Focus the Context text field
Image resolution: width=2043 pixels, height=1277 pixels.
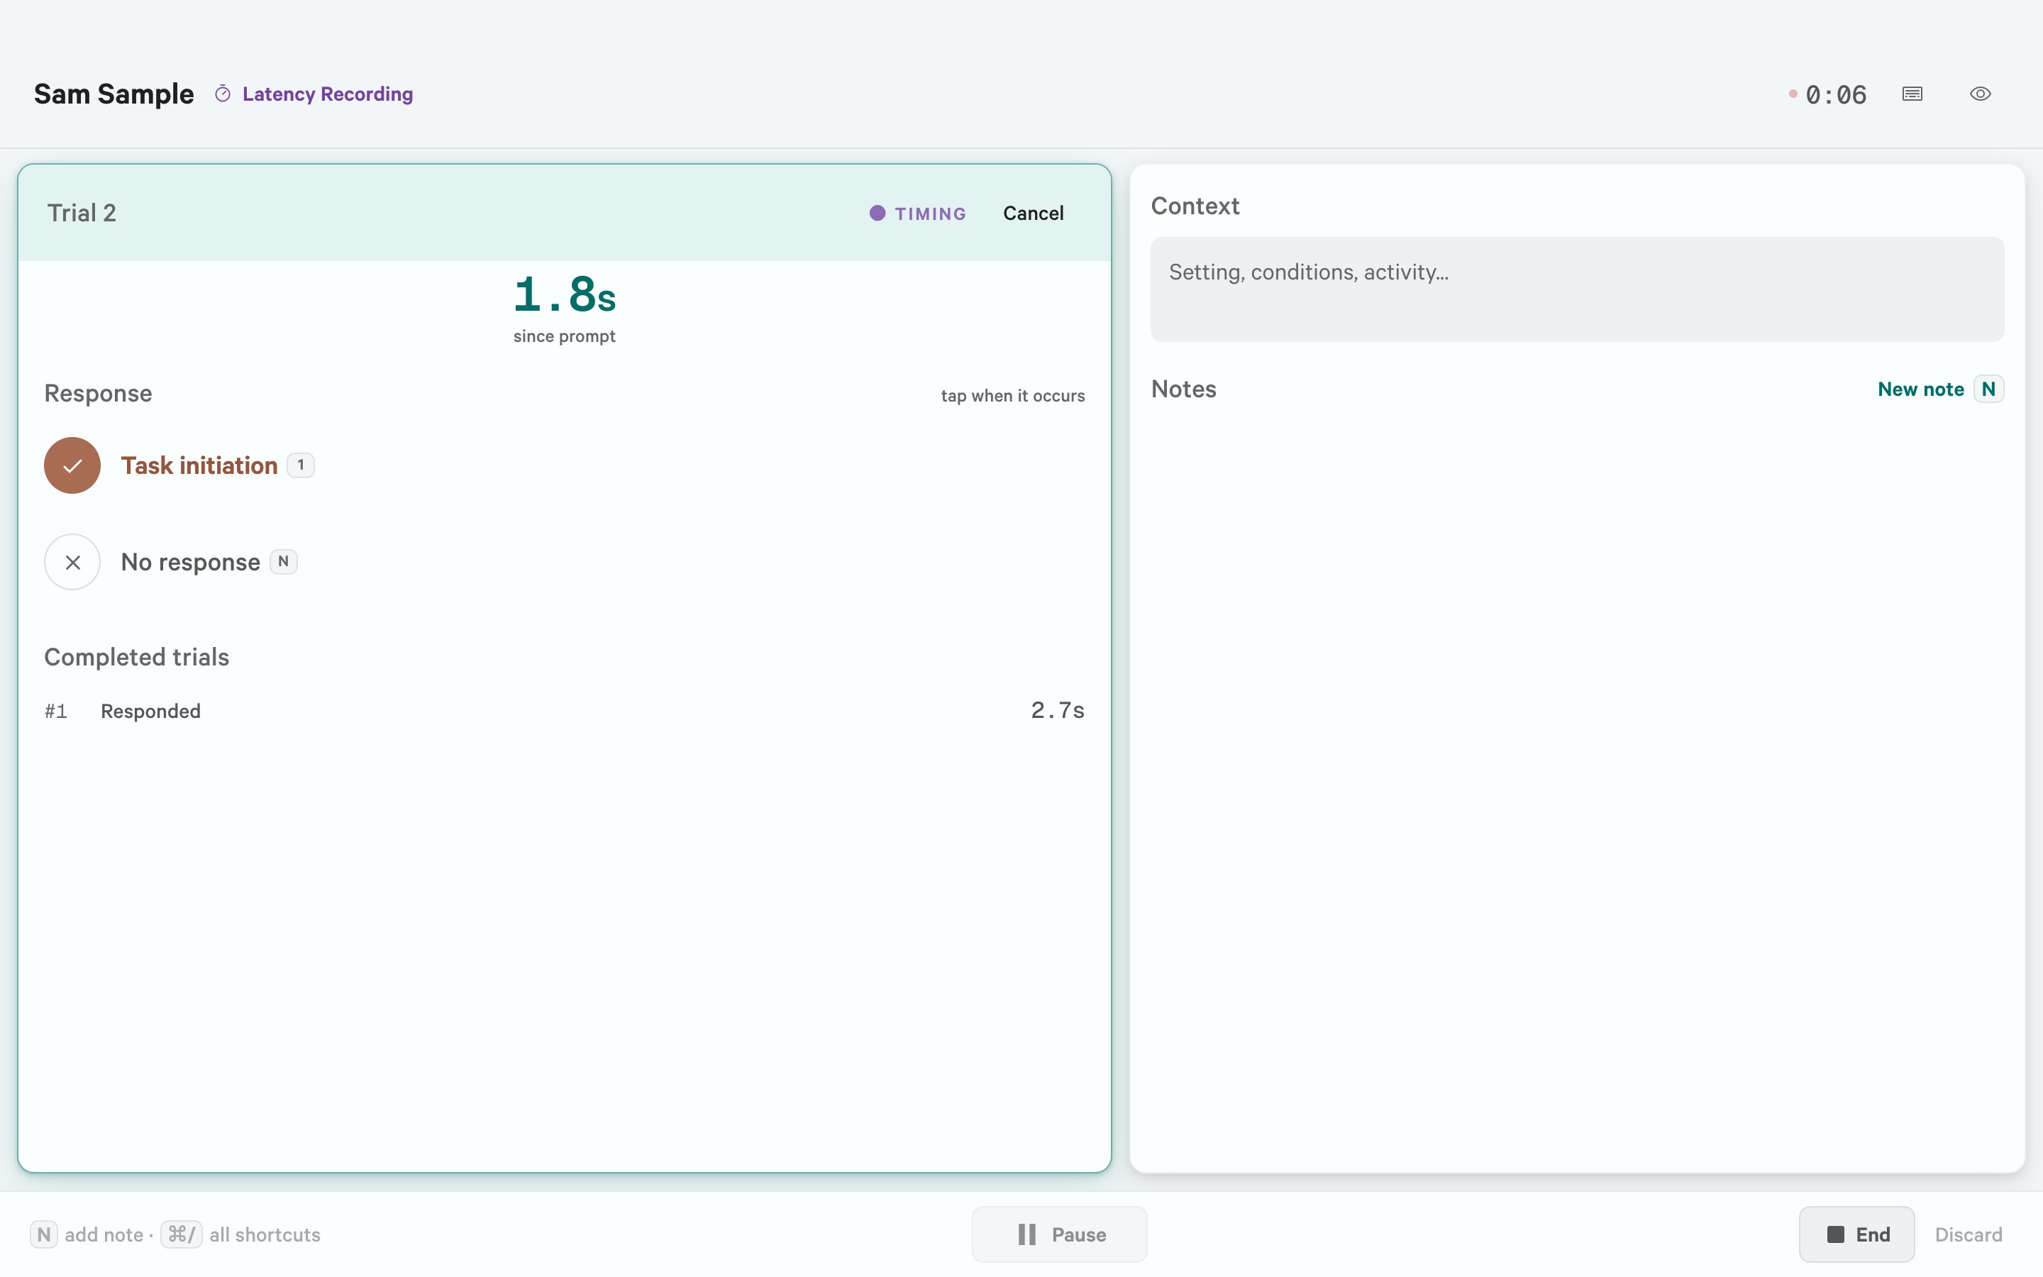pyautogui.click(x=1577, y=289)
